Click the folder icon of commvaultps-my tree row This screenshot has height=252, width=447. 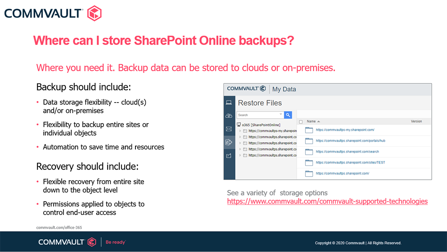pyautogui.click(x=245, y=131)
